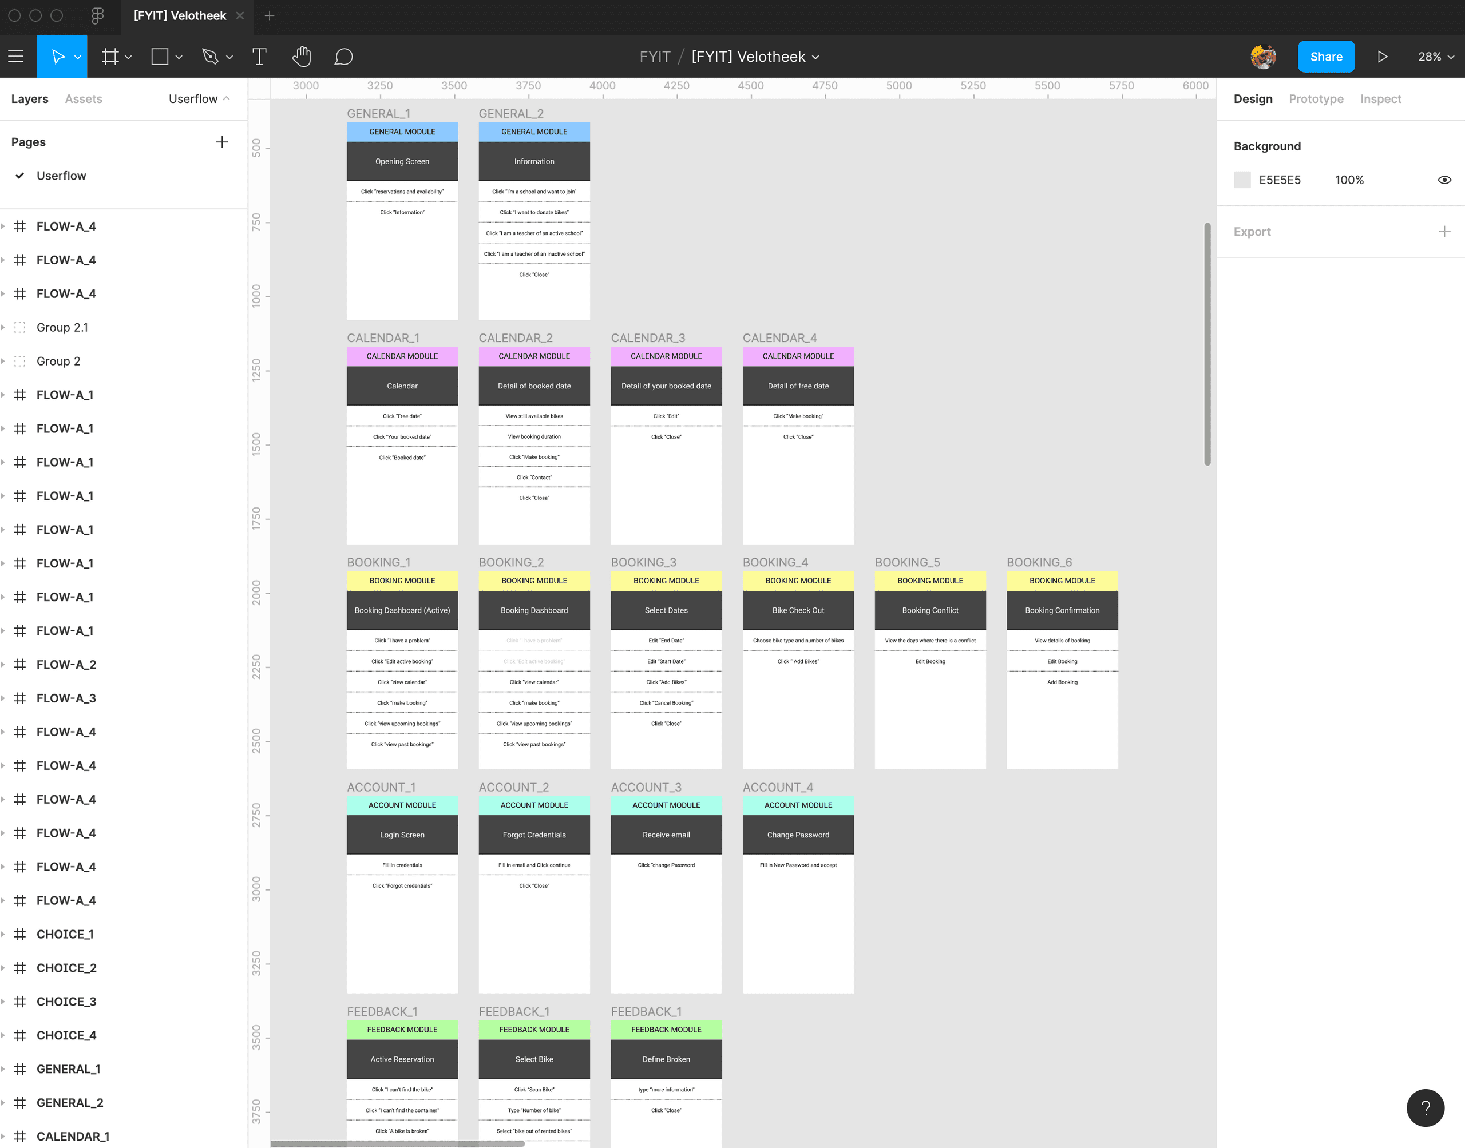Click the Play/Present button
The image size is (1465, 1148).
1383,56
